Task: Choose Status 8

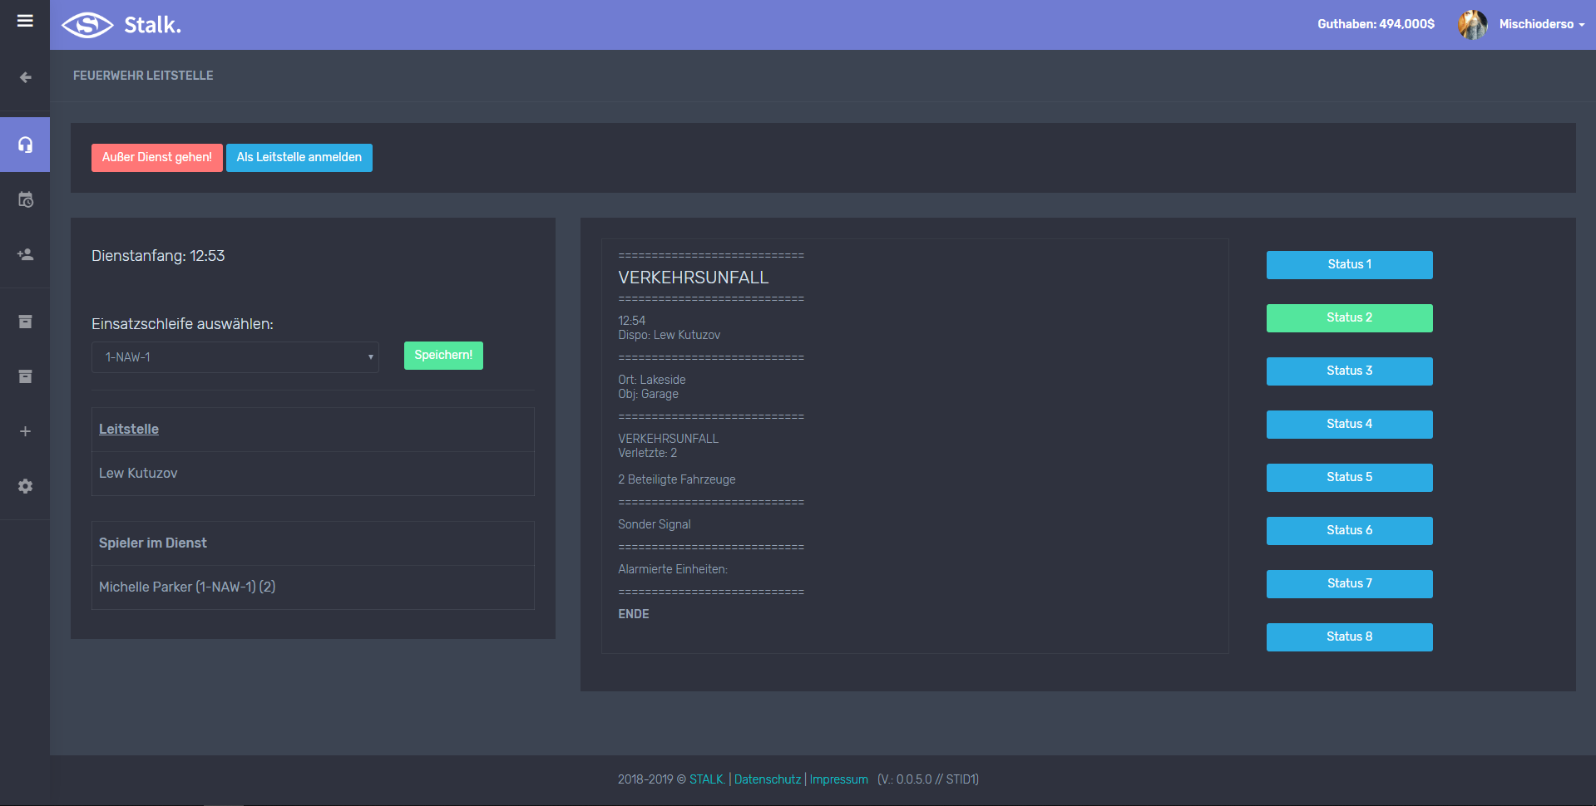Action: pos(1349,636)
